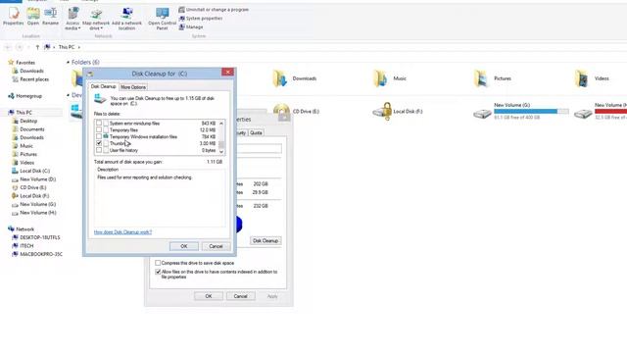The height and width of the screenshot is (353, 627).
Task: Open the Downloads folder in the Folders section
Action: (x=295, y=78)
